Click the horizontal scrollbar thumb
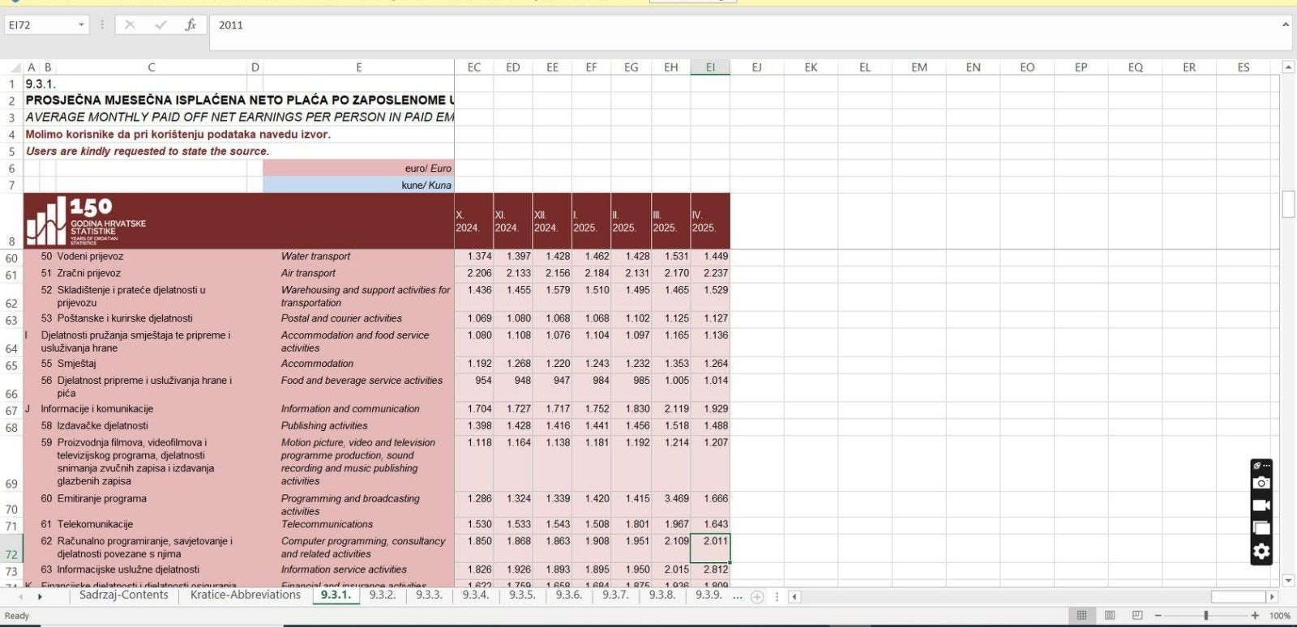Image resolution: width=1297 pixels, height=627 pixels. click(x=1238, y=597)
